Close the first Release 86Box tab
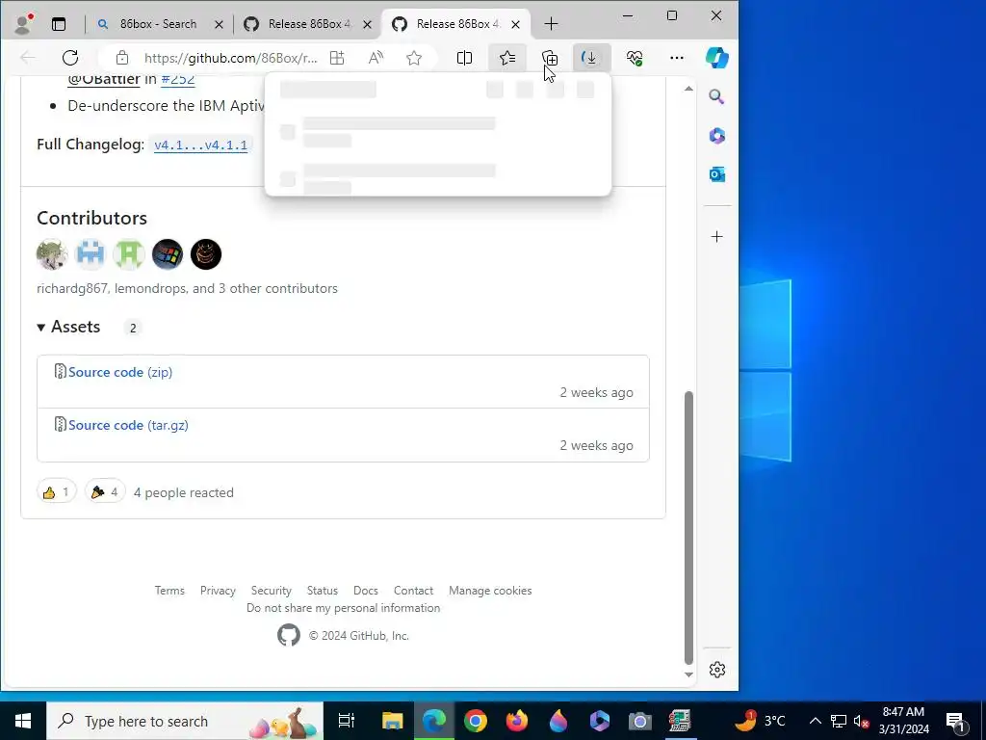The image size is (986, 740). [367, 24]
